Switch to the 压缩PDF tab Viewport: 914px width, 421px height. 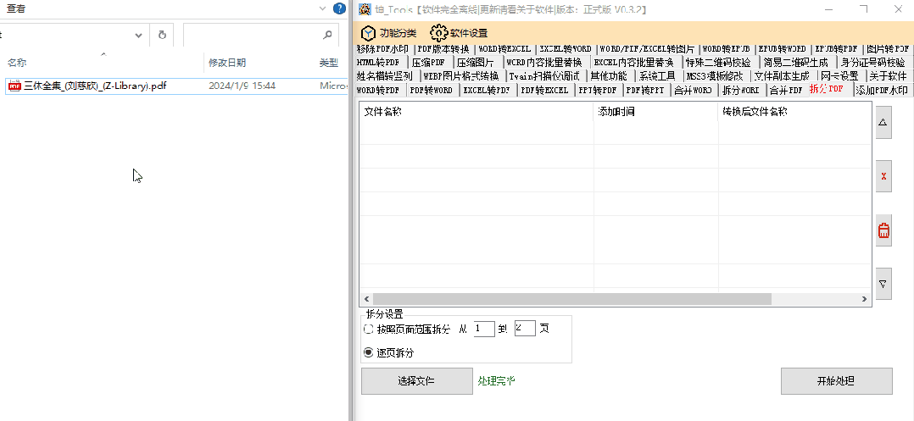(428, 63)
